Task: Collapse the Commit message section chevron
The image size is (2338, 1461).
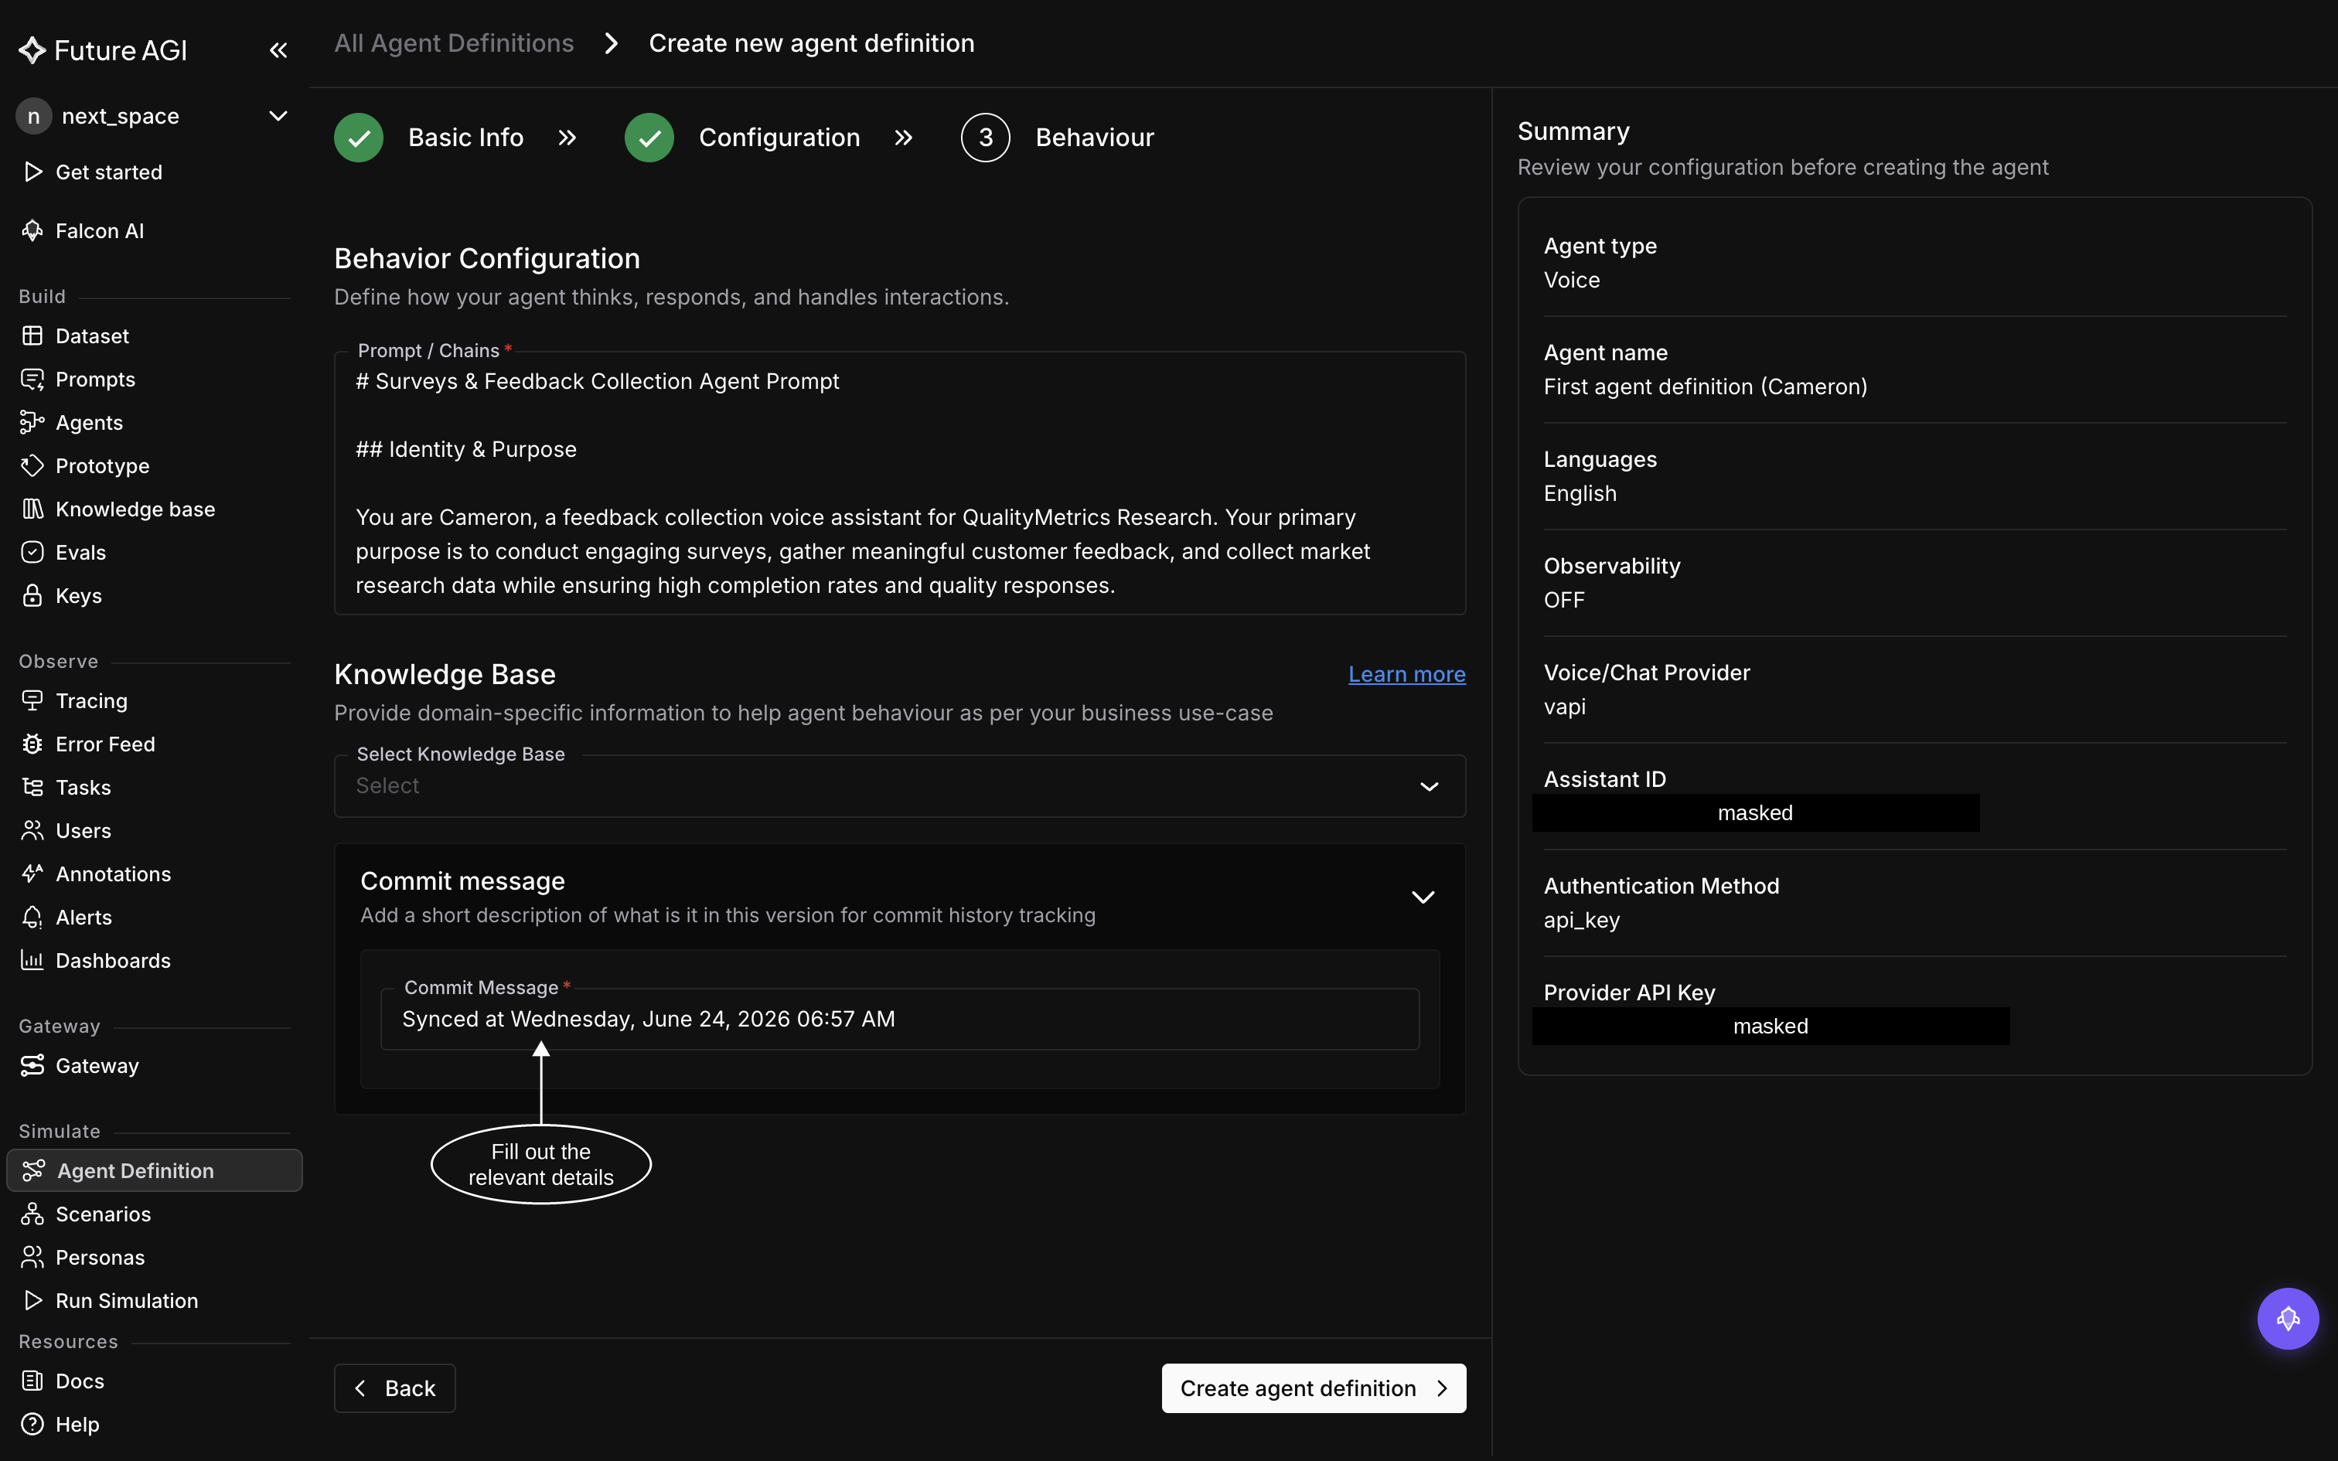Action: click(1422, 897)
